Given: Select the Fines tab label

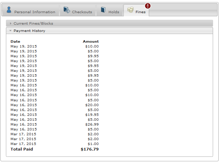Looking at the screenshot, I should pyautogui.click(x=140, y=12).
